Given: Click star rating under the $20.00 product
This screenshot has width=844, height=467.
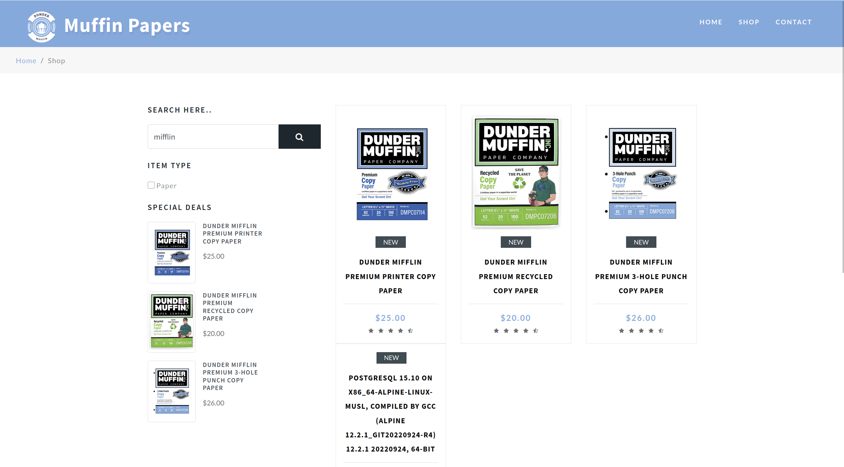Looking at the screenshot, I should point(516,331).
